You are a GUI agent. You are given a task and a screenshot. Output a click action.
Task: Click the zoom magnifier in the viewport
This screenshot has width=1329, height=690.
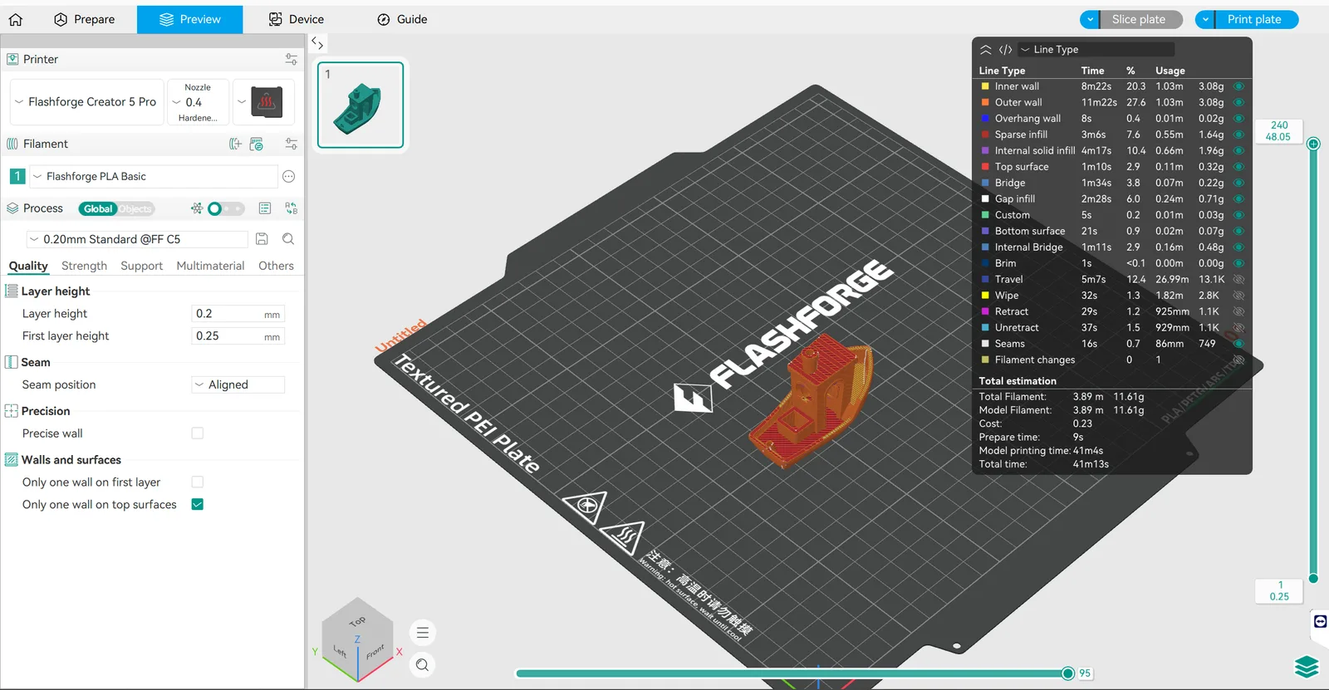point(423,664)
